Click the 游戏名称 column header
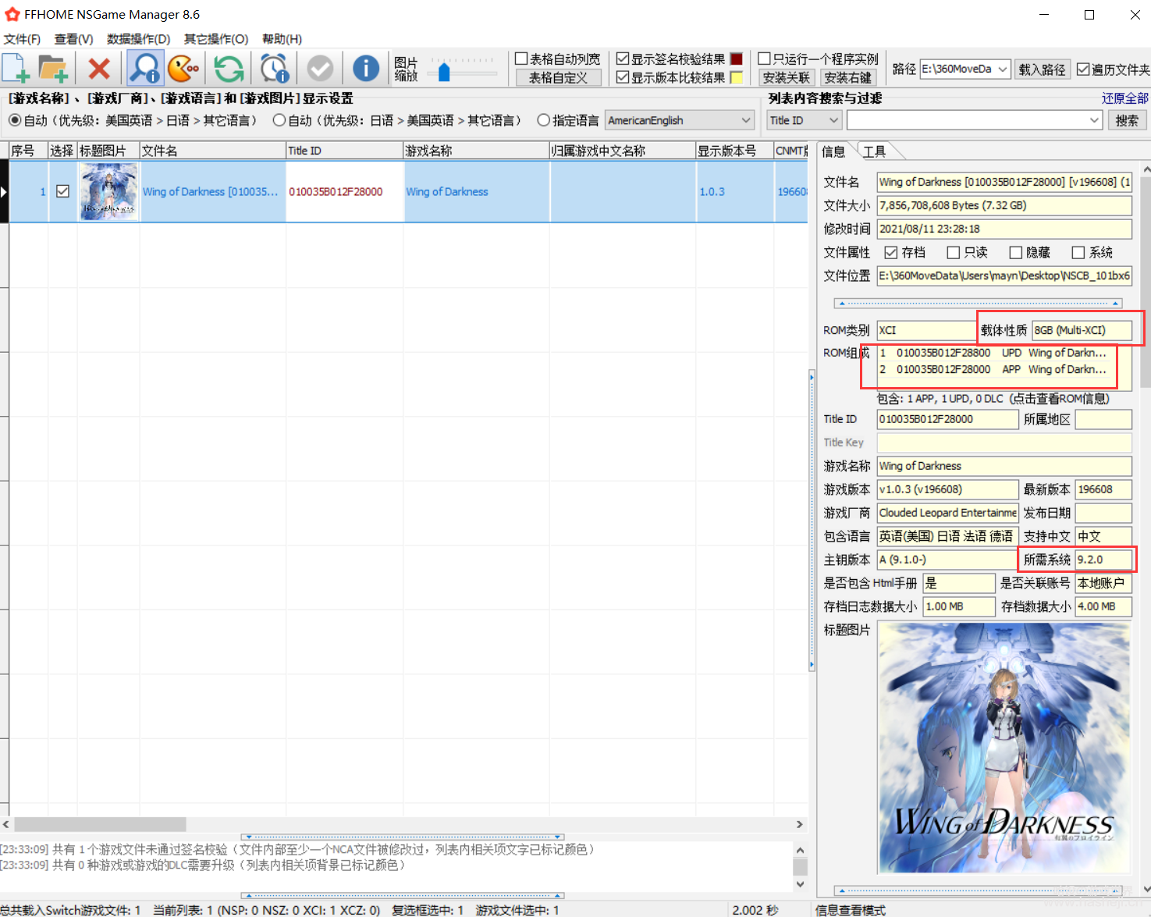Viewport: 1151px width, 917px height. point(476,151)
